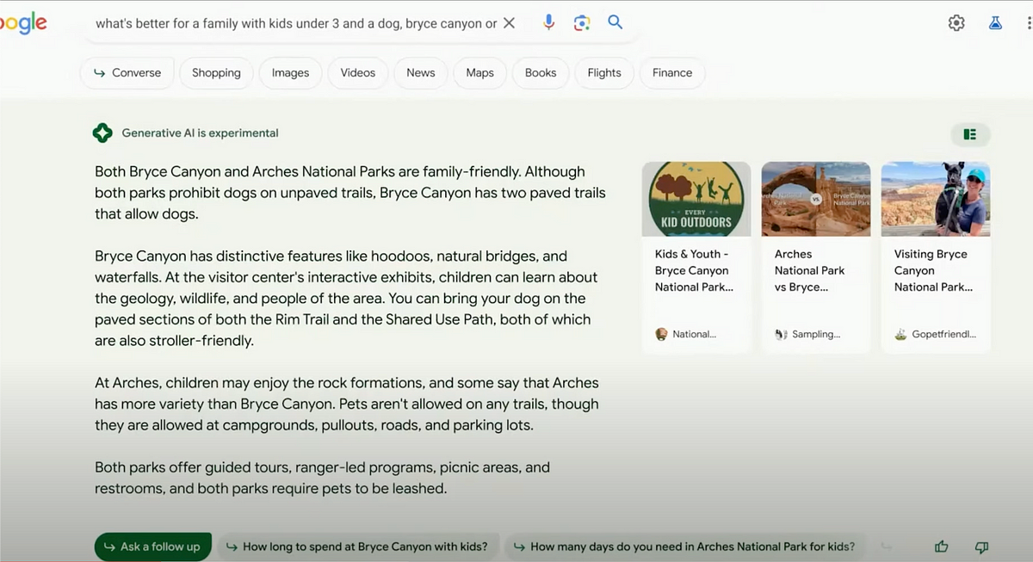Go to the Flights tab
The width and height of the screenshot is (1033, 562).
pos(603,73)
